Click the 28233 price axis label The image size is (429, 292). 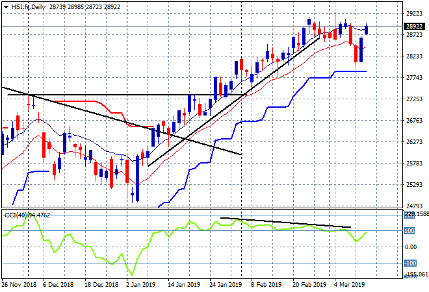414,56
